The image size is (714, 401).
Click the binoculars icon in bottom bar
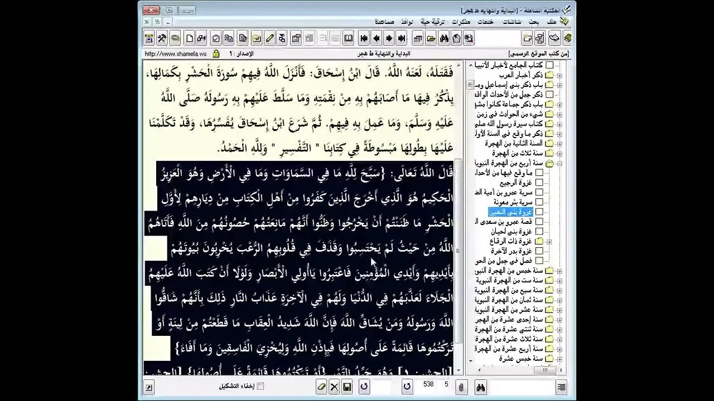tap(481, 387)
